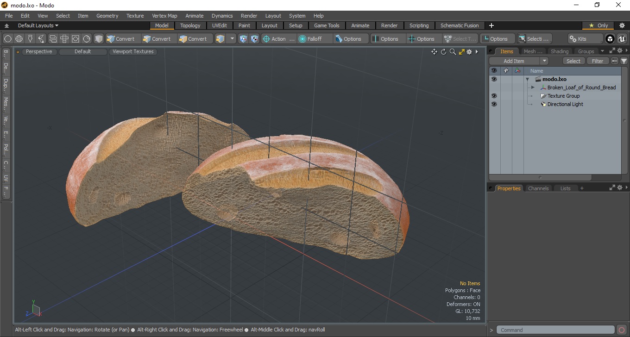Toggle the star Only layout button
The height and width of the screenshot is (337, 630).
coord(598,25)
